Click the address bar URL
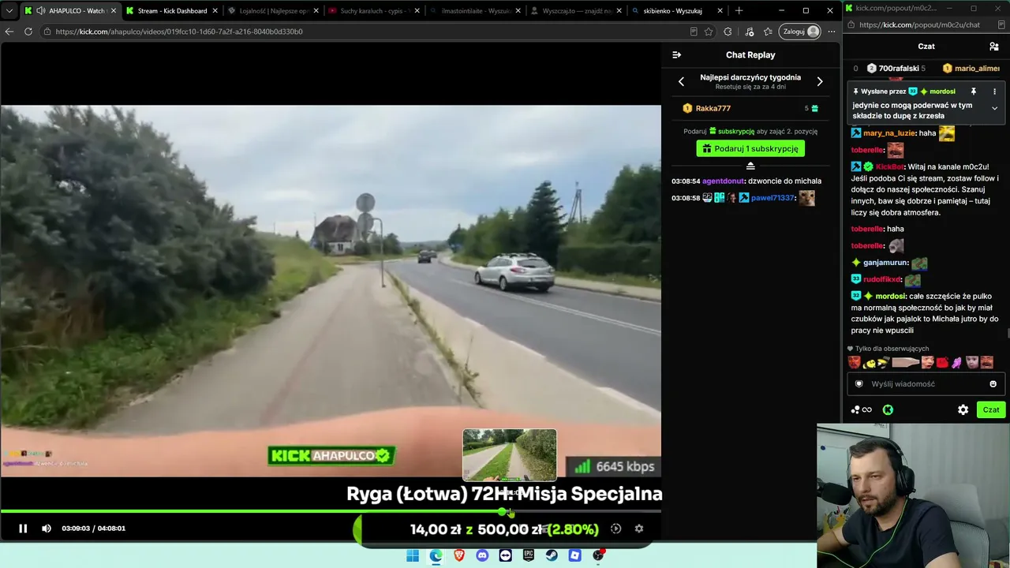 coord(179,32)
